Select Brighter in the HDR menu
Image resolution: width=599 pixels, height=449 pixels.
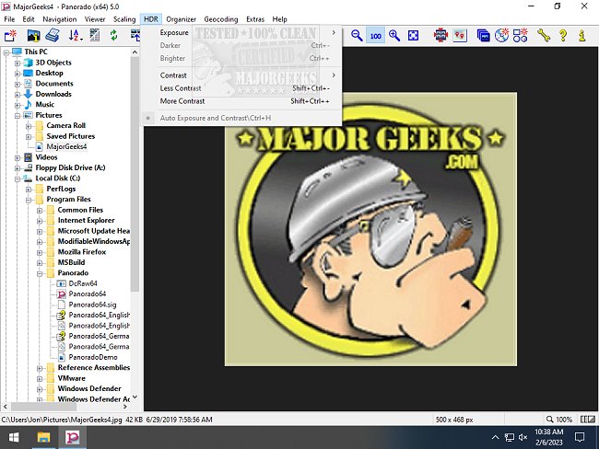[241, 58]
